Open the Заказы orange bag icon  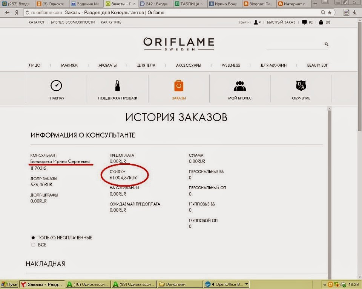(179, 85)
